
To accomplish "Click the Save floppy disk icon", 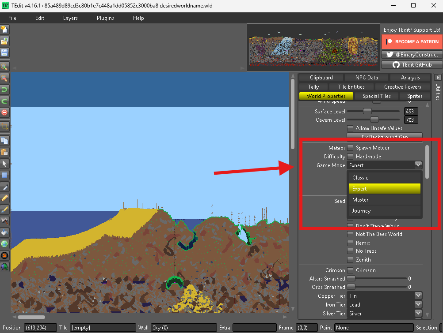I will click(x=4, y=53).
